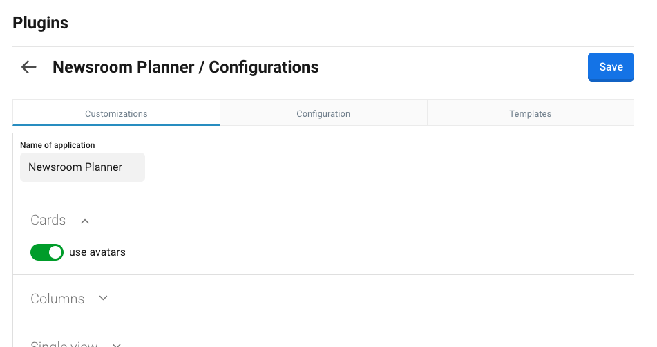
Task: Click the Plugins page heading
Action: click(40, 23)
